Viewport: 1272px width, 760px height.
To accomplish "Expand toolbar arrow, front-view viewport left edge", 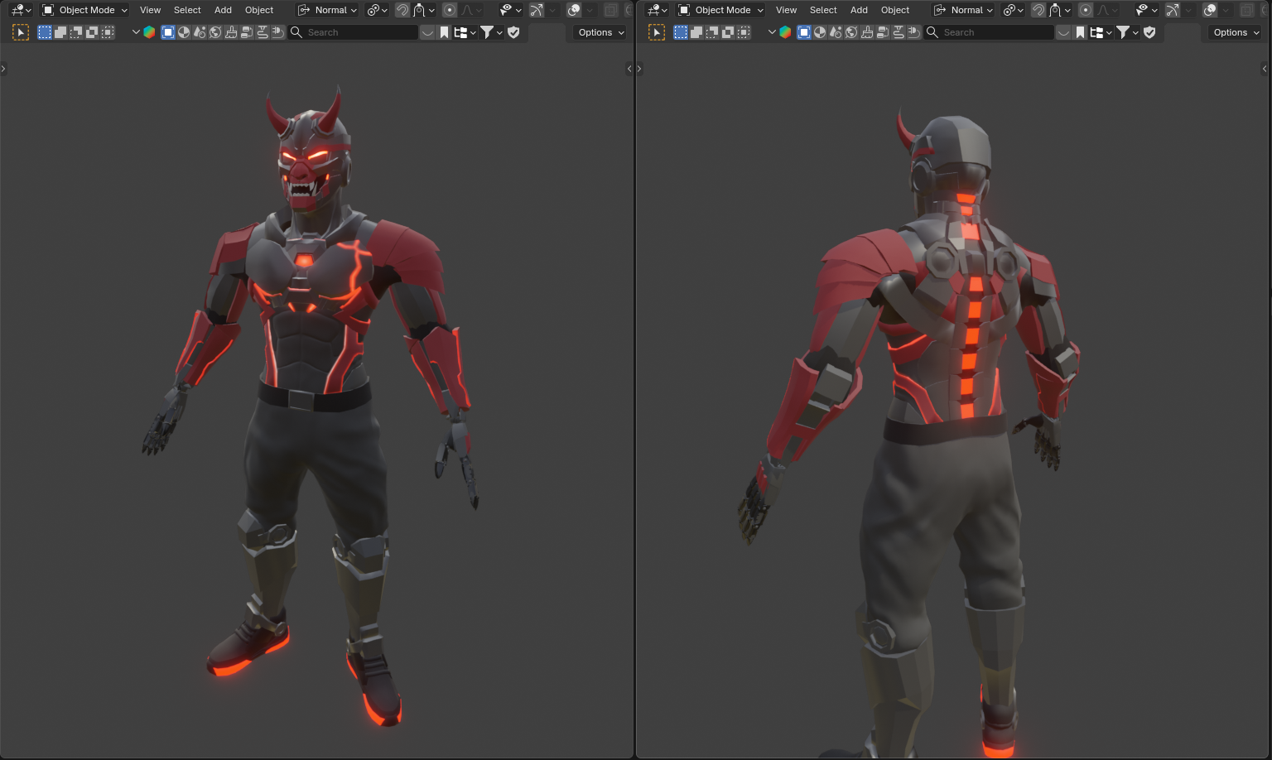I will [3, 69].
